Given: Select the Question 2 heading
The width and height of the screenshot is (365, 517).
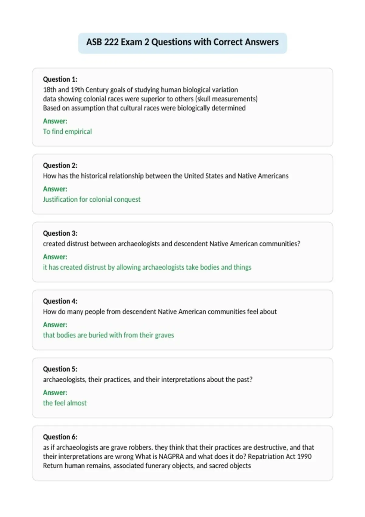Looking at the screenshot, I should point(60,165).
